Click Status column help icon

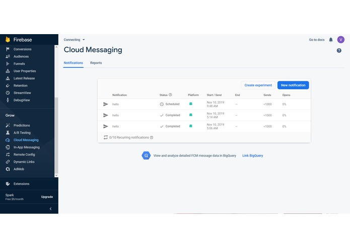click(x=170, y=95)
